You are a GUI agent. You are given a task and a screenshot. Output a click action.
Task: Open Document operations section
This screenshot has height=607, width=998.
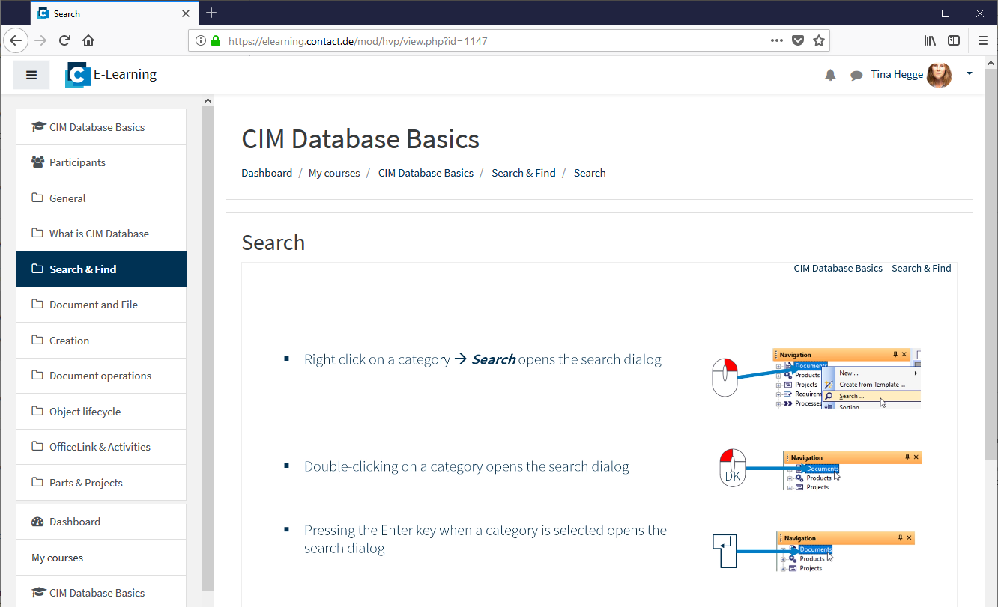101,376
